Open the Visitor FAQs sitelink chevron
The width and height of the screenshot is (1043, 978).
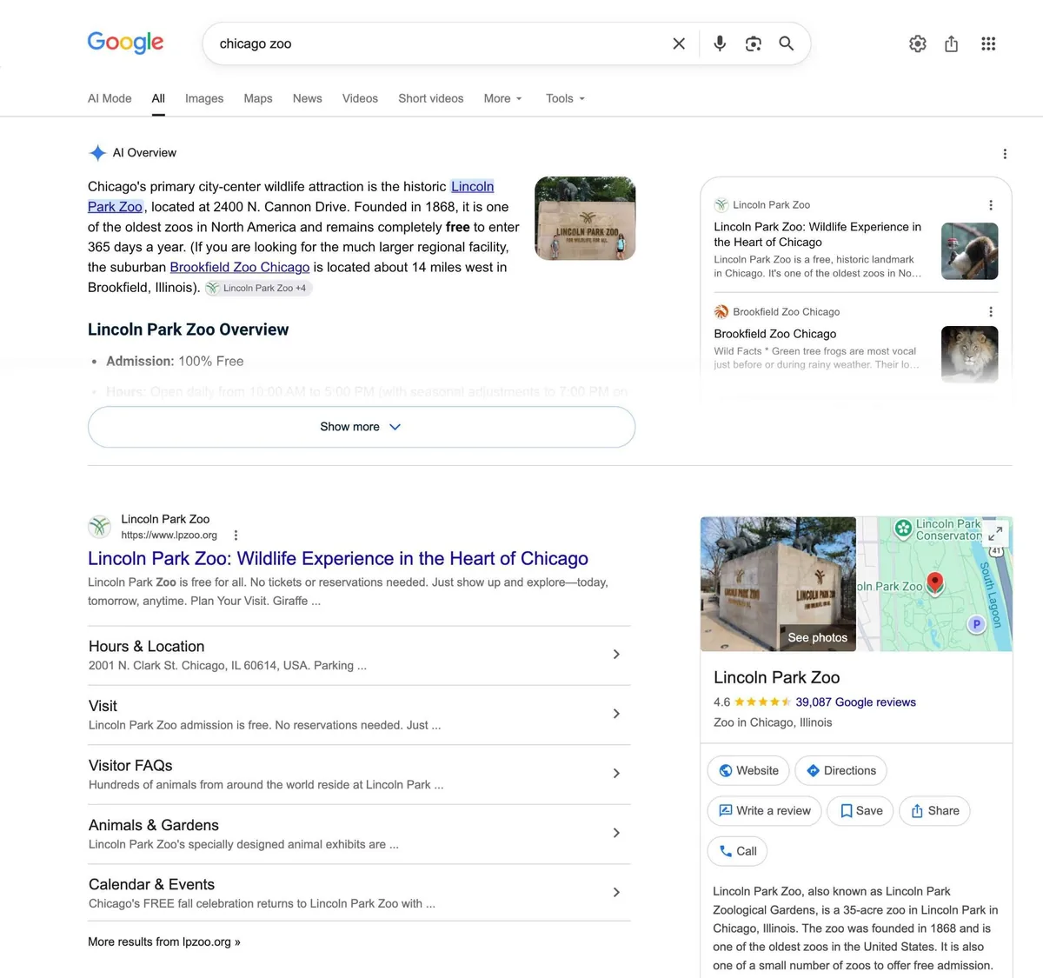[616, 774]
